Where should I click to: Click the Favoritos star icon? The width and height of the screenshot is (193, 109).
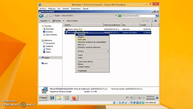coord(43,26)
